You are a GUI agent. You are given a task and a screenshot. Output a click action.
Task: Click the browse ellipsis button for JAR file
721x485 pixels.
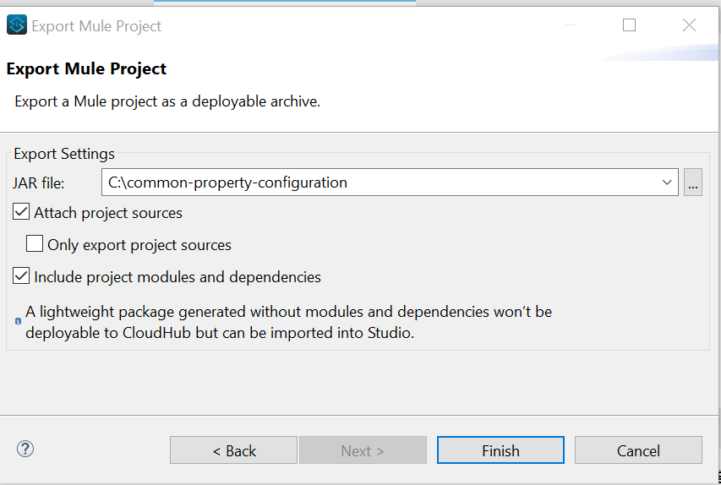coord(693,183)
